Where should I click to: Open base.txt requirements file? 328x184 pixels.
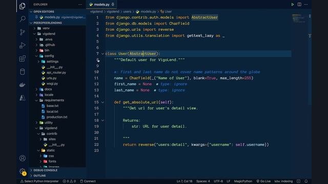click(x=52, y=106)
